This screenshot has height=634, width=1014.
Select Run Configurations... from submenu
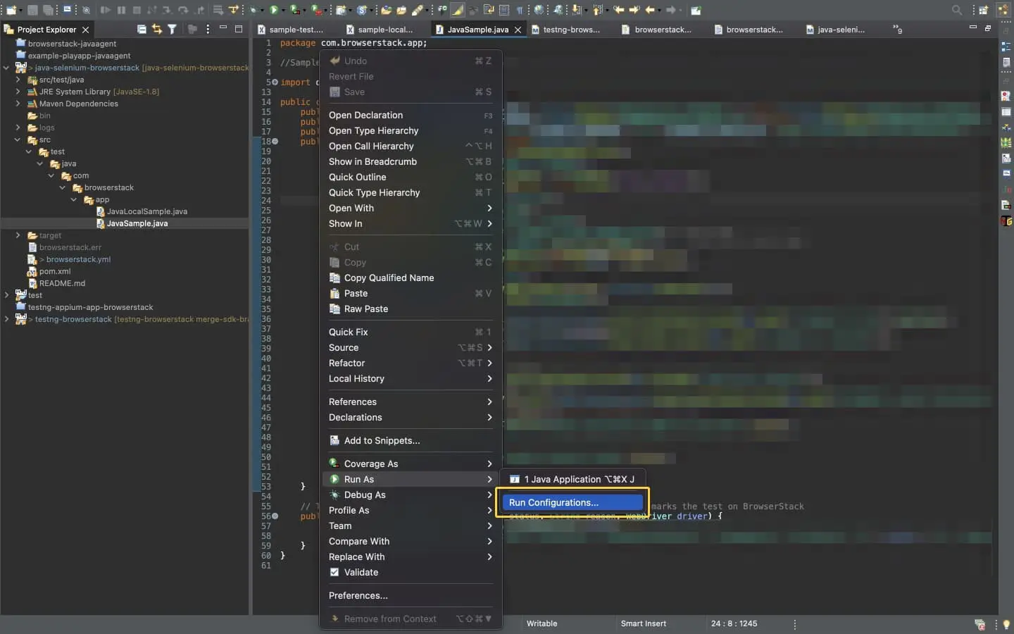(553, 502)
